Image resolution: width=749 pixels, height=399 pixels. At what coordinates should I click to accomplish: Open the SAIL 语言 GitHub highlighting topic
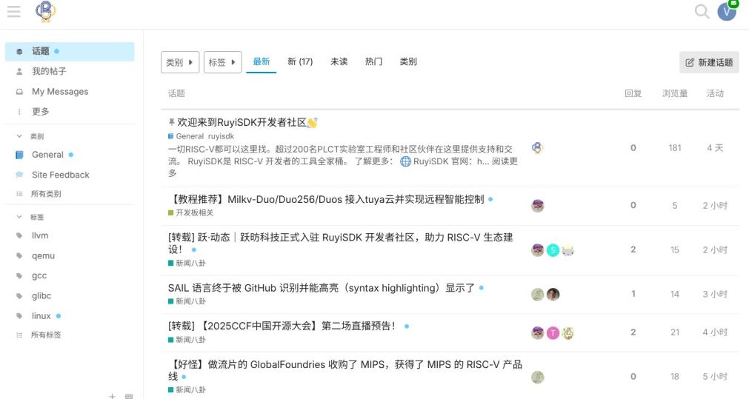[321, 288]
